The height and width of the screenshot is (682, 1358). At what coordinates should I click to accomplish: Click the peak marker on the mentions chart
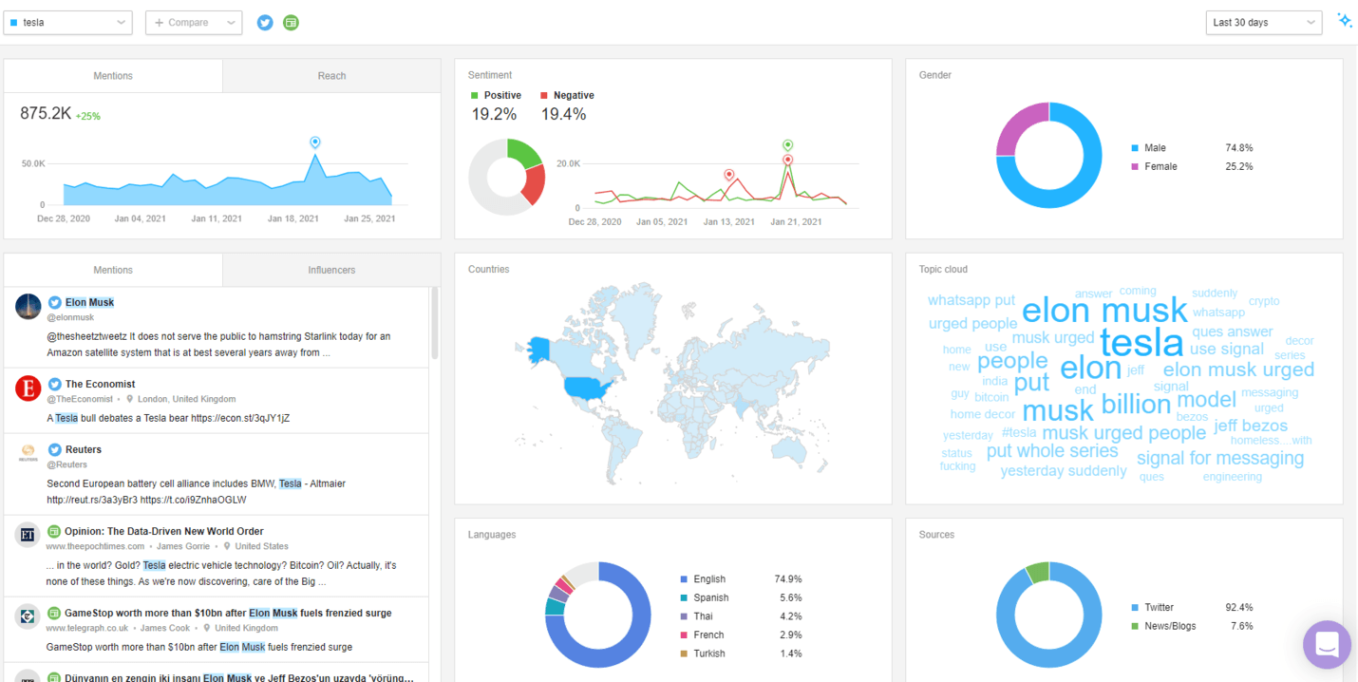point(315,142)
